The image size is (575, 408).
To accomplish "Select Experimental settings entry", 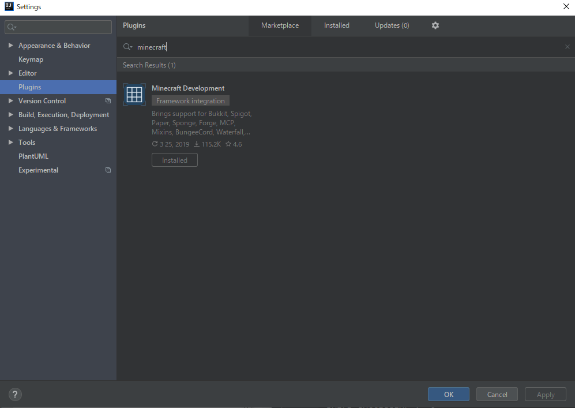I will (39, 170).
